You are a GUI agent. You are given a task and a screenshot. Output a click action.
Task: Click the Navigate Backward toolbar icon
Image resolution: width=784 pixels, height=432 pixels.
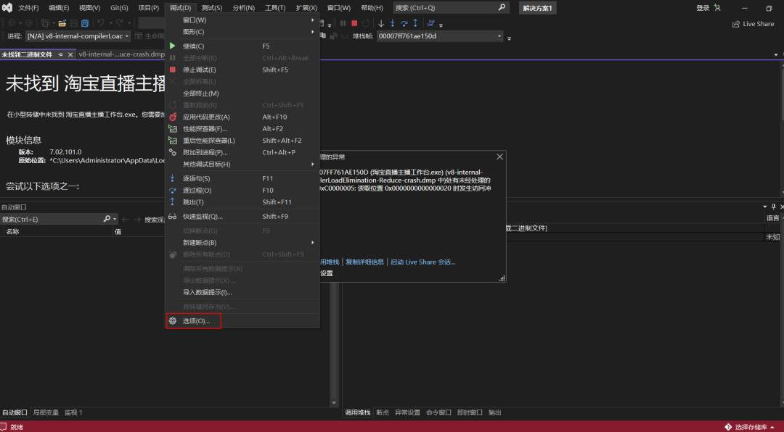coord(11,23)
